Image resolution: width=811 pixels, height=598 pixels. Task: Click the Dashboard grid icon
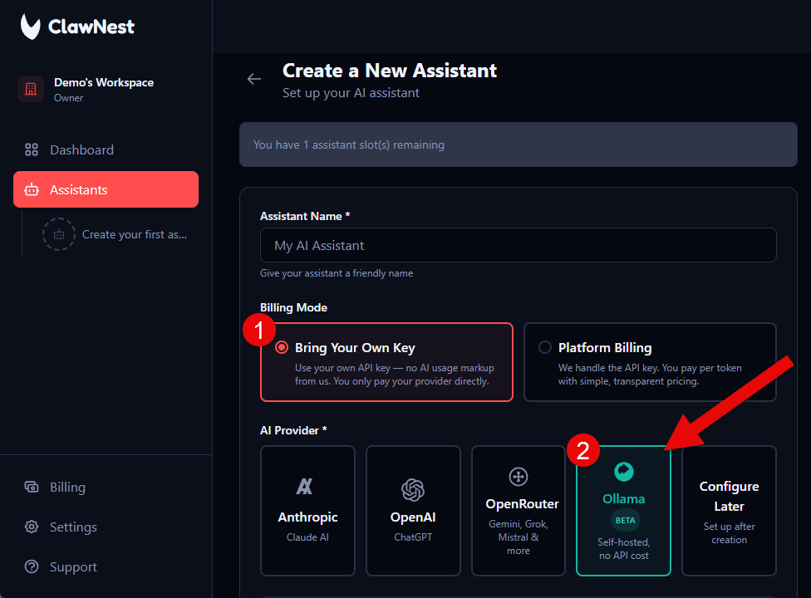coord(32,149)
